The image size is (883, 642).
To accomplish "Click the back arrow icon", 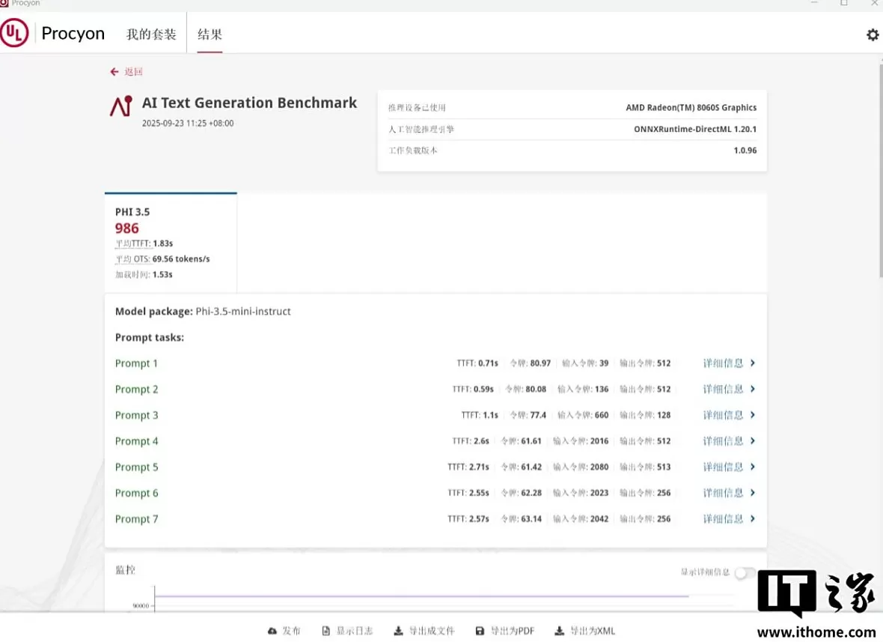I will click(114, 72).
